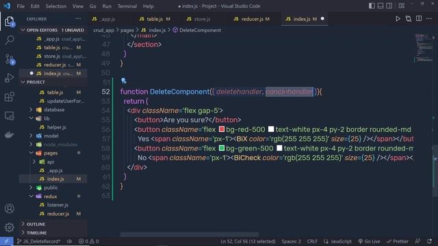Screen dimensions: 438x246
Task: Split the editor to the right
Action: coord(419,18)
